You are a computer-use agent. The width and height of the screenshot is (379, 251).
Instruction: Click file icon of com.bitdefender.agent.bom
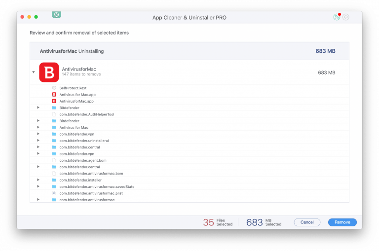click(x=54, y=160)
